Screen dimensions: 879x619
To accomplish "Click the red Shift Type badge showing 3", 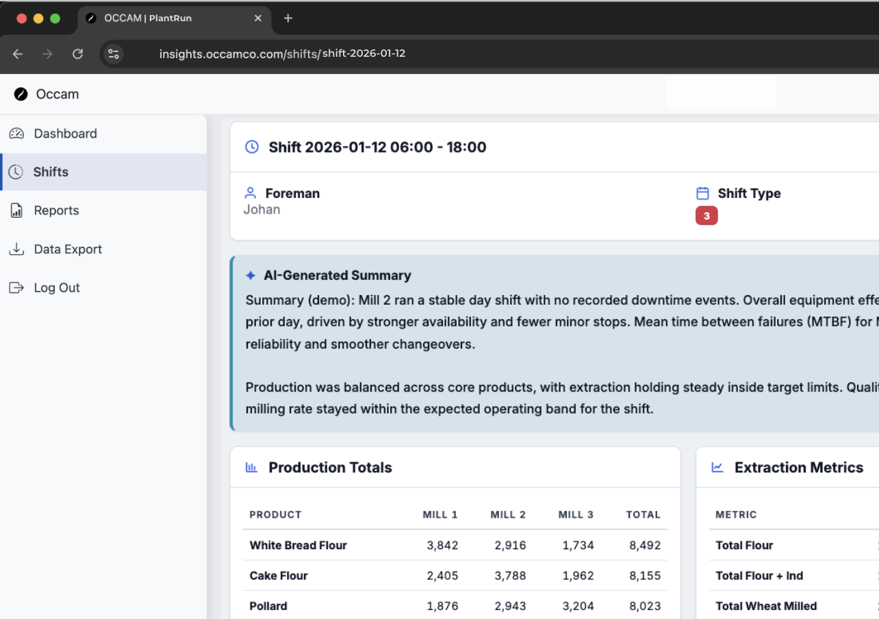I will (706, 215).
